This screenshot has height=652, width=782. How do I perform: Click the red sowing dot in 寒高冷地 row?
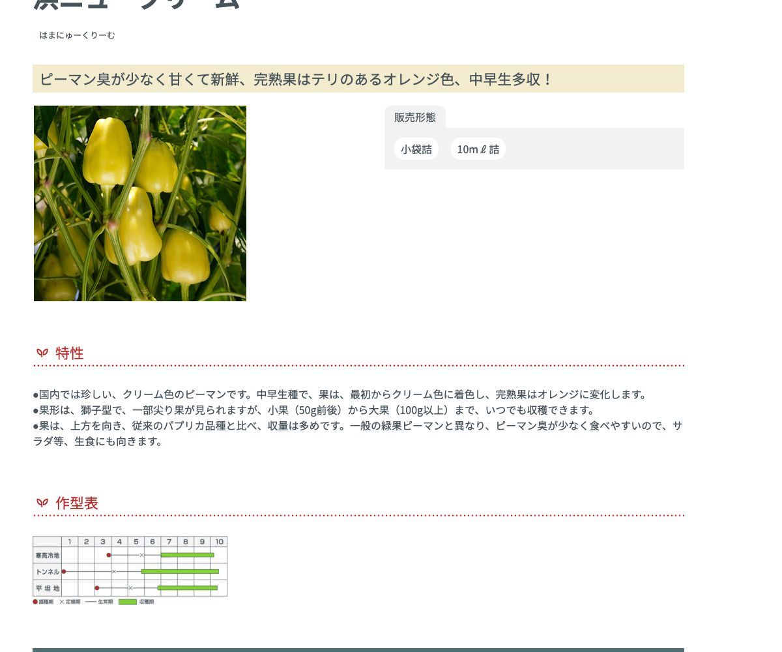(x=109, y=555)
